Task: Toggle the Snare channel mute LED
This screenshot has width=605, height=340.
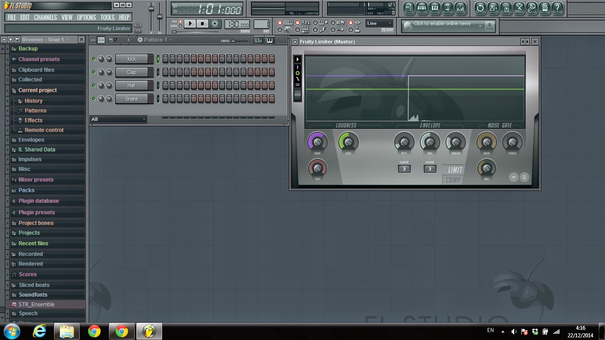Action: click(93, 99)
